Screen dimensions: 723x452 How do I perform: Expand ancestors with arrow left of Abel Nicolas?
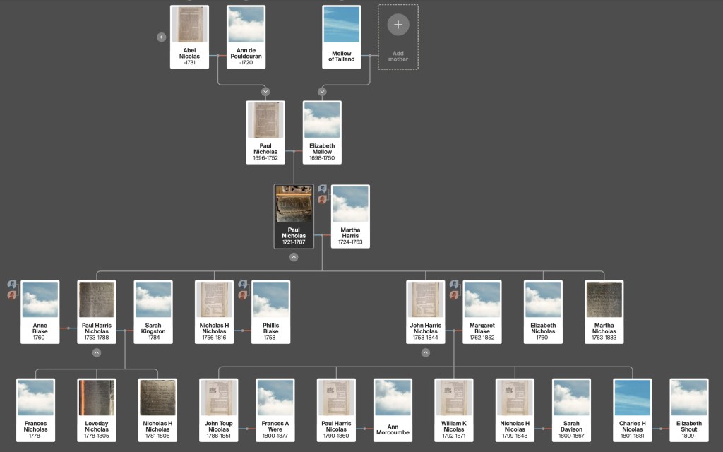(x=162, y=37)
